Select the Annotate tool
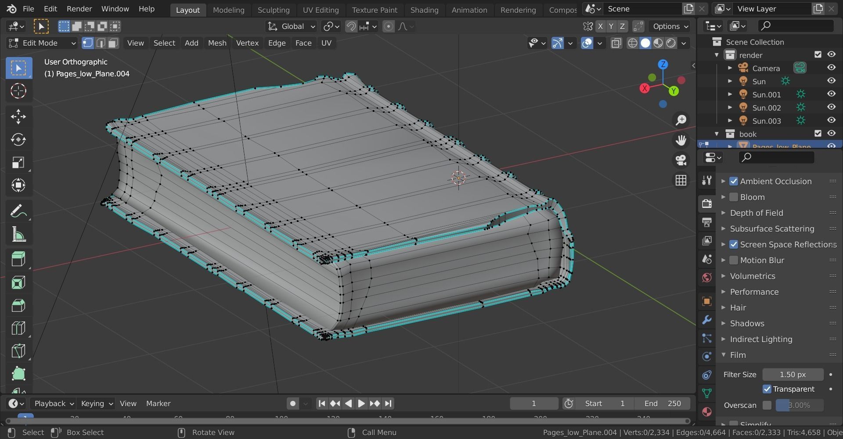 pos(18,212)
